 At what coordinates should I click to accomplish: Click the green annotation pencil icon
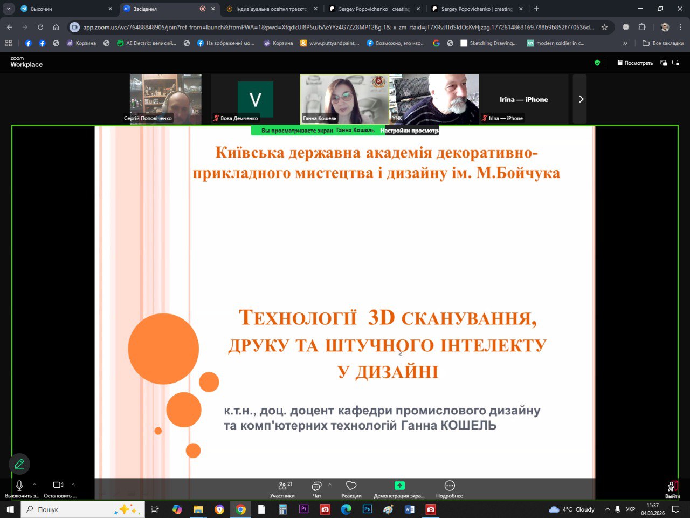click(19, 464)
